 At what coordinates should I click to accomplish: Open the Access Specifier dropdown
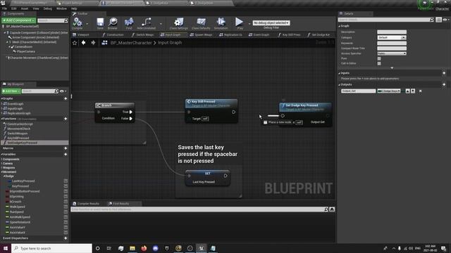(x=392, y=53)
